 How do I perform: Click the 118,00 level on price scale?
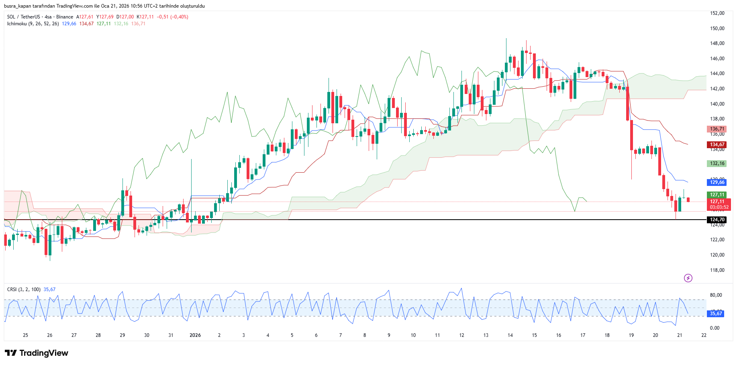coord(717,270)
